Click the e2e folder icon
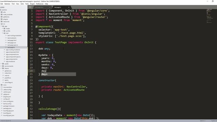 [x=2, y=12]
